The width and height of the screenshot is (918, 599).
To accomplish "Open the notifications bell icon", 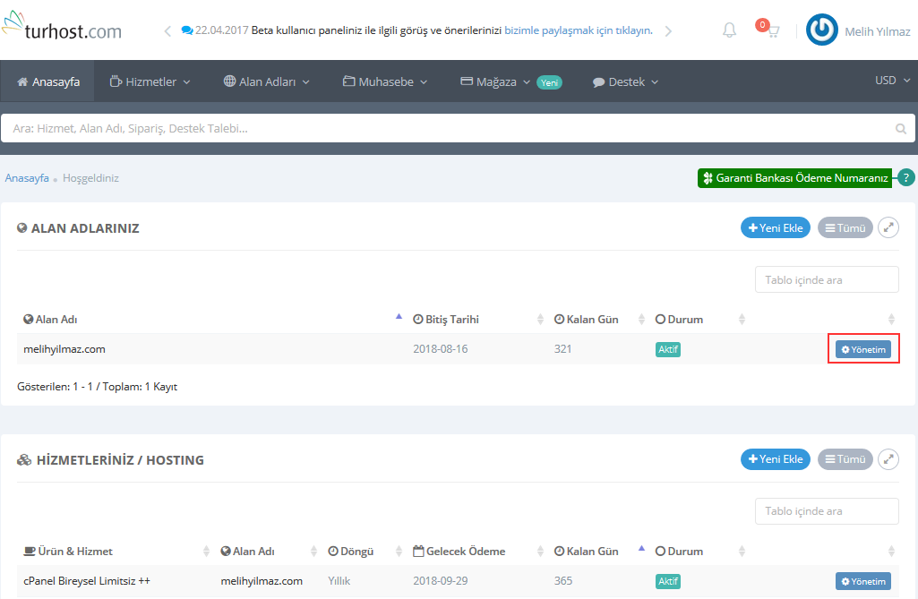I will tap(729, 30).
